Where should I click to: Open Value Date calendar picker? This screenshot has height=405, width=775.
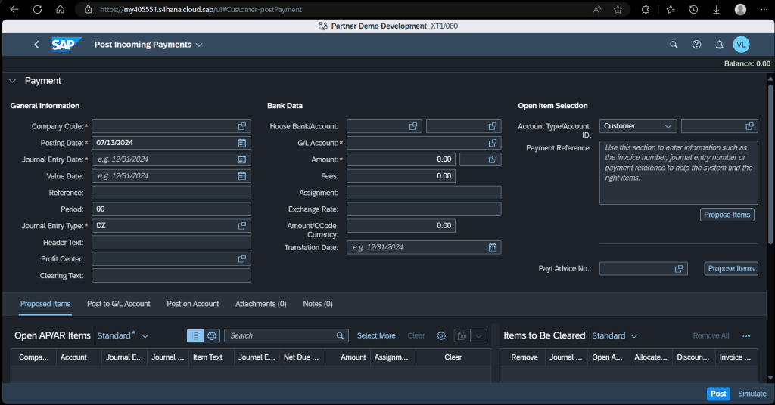pos(242,176)
